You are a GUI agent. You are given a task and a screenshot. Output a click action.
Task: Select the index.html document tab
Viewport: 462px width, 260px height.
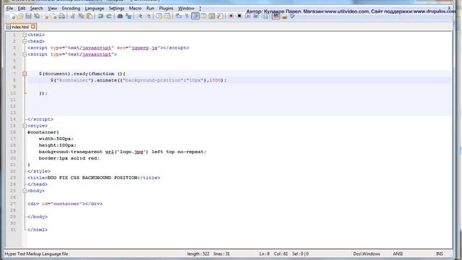tap(19, 27)
